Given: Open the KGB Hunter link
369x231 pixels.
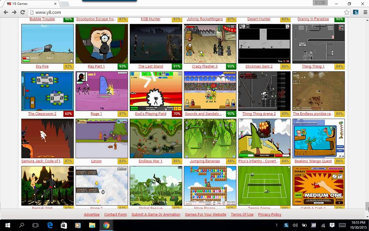Looking at the screenshot, I should [151, 19].
